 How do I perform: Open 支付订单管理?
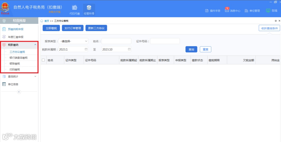coord(73,28)
